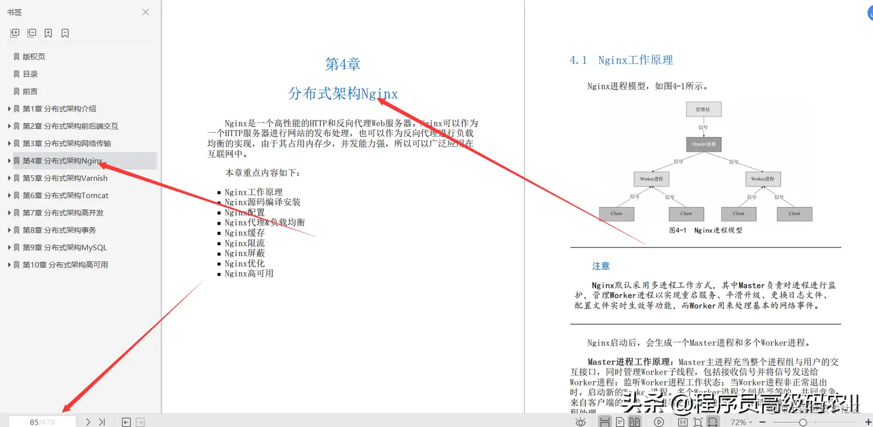Collapse all bookmarks icon in 书签 panel
Image resolution: width=873 pixels, height=427 pixels.
click(32, 33)
